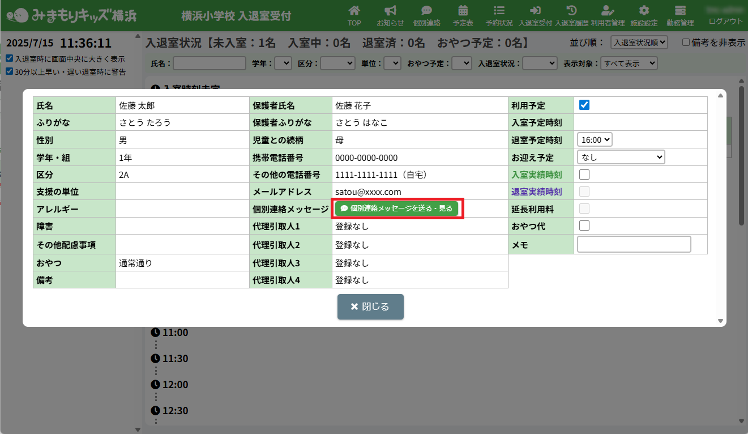Click ログアウト in the header
Screen dimensions: 748x434
726,21
